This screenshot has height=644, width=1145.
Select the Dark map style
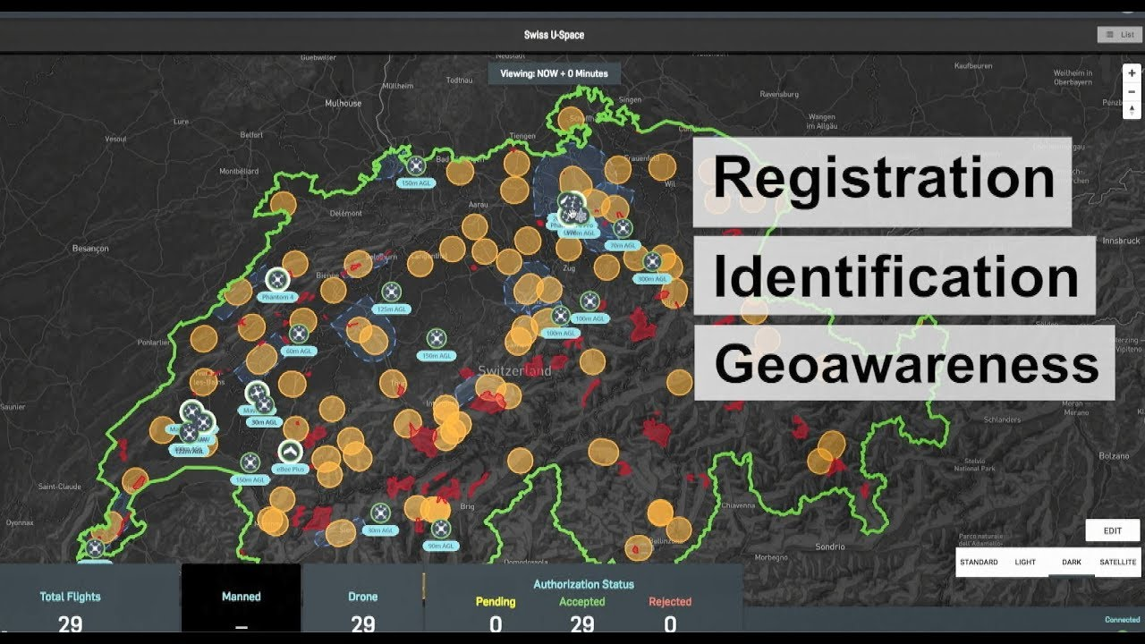tap(1072, 562)
